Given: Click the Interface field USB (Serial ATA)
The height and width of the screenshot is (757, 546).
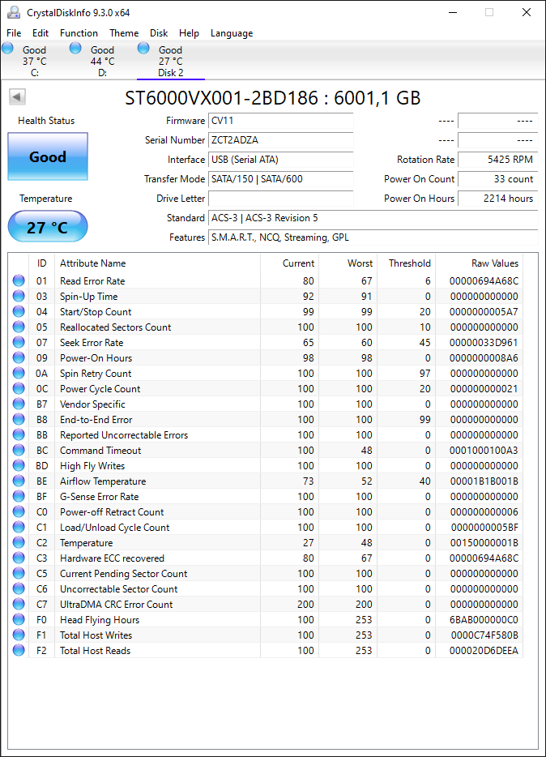Looking at the screenshot, I should 281,160.
